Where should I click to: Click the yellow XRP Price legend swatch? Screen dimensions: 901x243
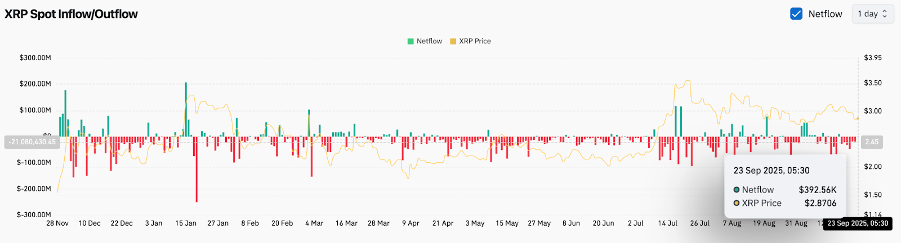(x=453, y=41)
